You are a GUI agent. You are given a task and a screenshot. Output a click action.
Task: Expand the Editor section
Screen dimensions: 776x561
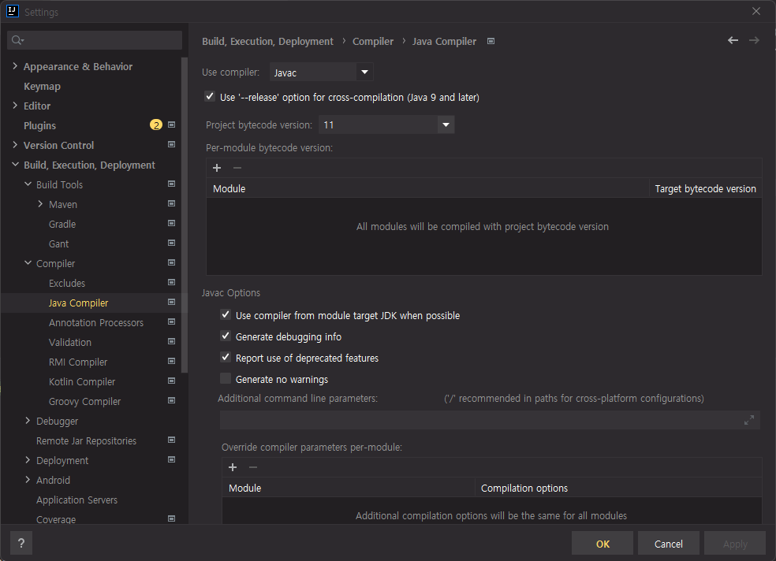15,106
